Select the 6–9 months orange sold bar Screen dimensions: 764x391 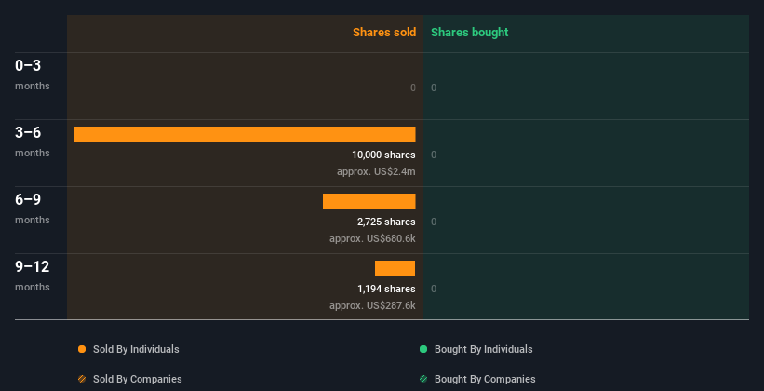[x=369, y=201]
